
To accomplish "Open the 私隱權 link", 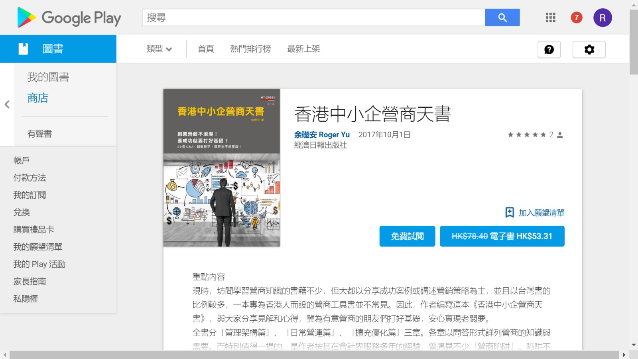I will [x=26, y=299].
